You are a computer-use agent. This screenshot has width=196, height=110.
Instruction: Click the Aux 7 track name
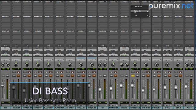[189, 108]
